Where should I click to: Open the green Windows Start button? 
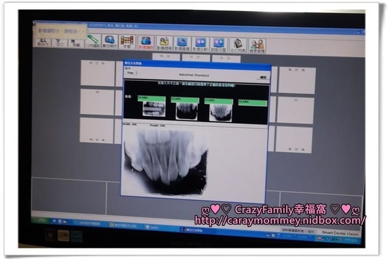41,220
